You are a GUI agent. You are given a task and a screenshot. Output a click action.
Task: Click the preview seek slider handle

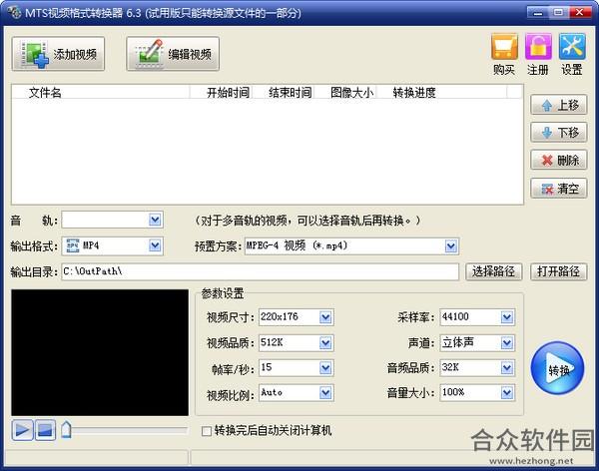[67, 430]
